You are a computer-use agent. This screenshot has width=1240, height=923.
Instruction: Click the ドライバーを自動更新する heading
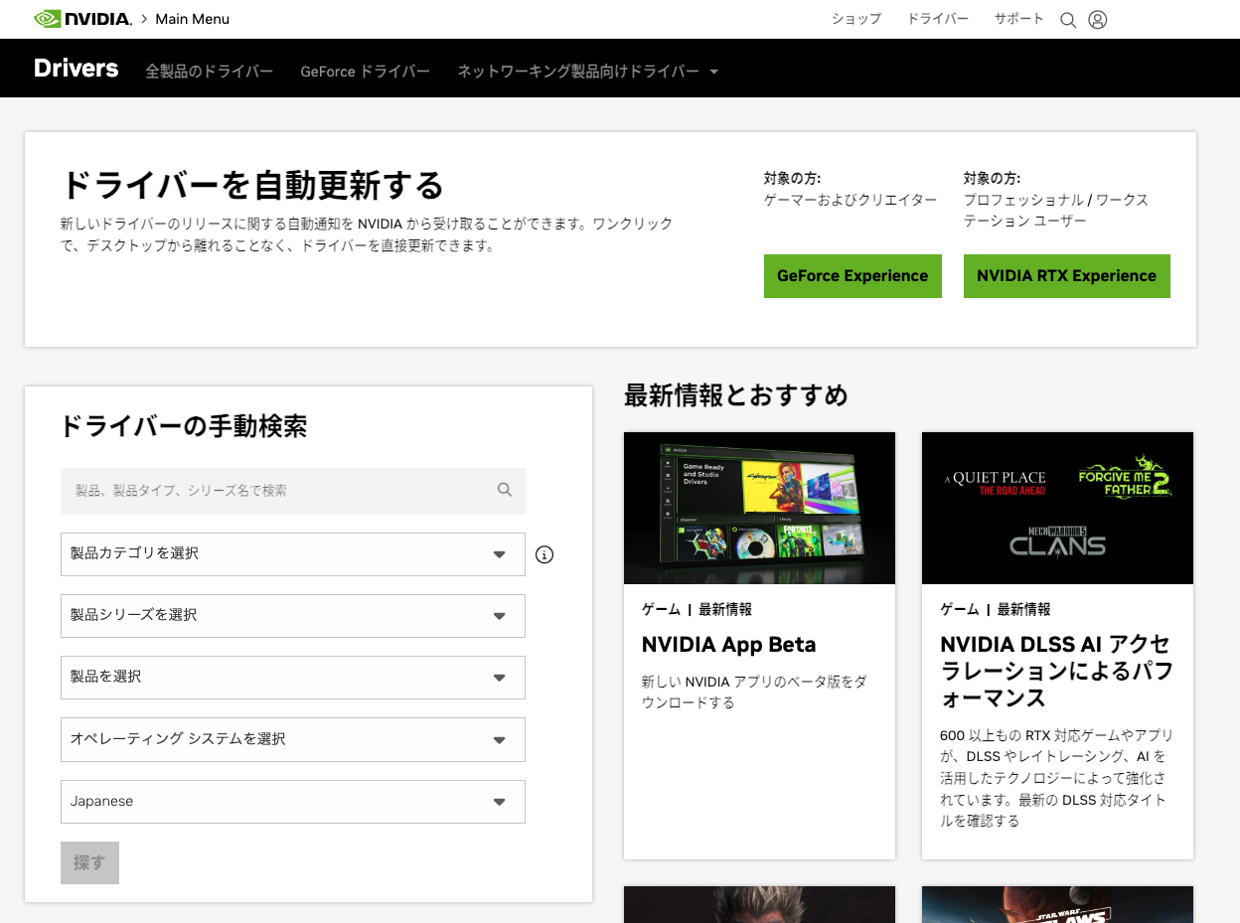pyautogui.click(x=252, y=186)
